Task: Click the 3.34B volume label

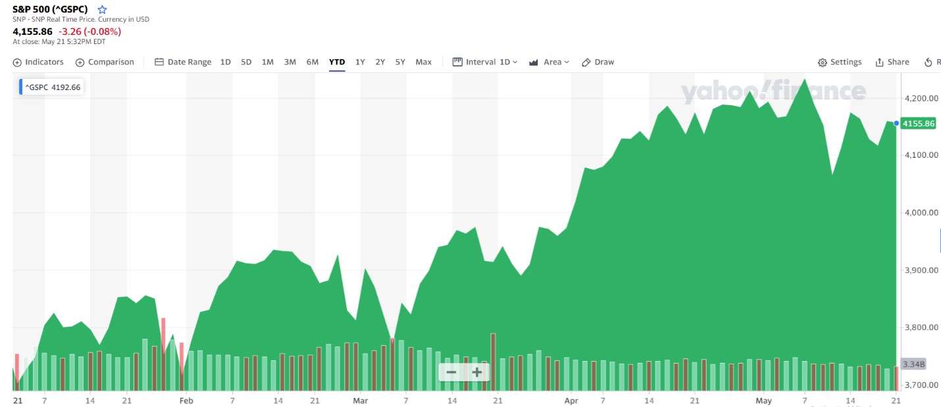Action: pos(913,364)
